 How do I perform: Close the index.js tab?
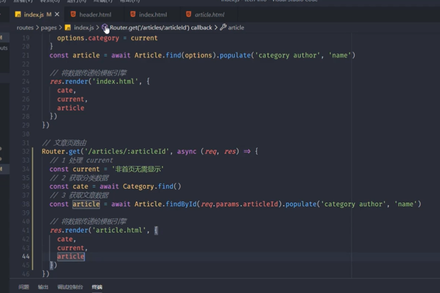click(x=57, y=14)
